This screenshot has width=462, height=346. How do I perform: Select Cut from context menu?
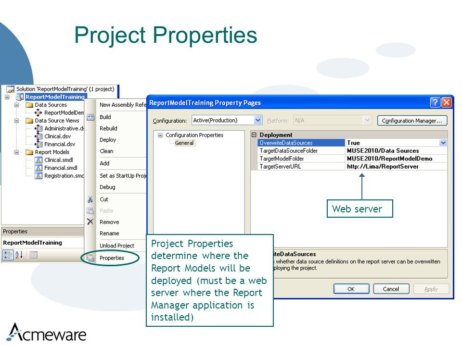point(104,199)
